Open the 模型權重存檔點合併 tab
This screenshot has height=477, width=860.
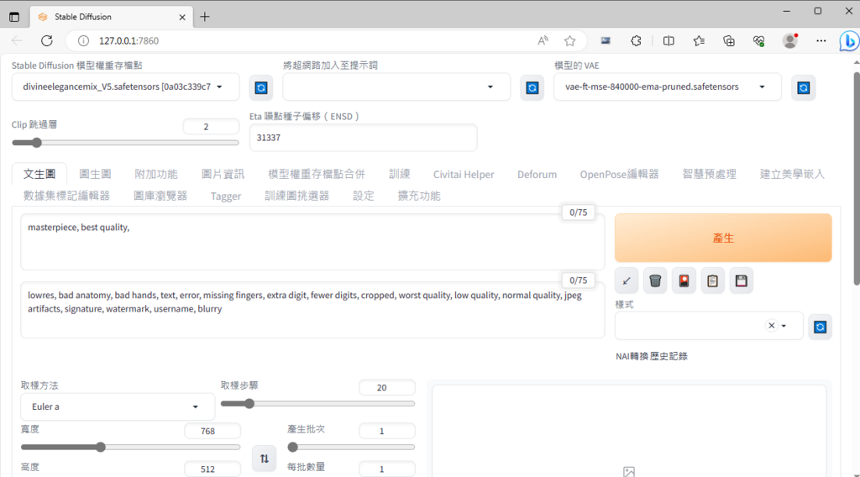click(317, 175)
